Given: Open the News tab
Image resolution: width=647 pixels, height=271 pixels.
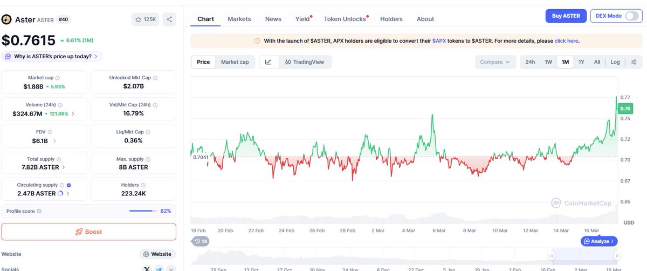Looking at the screenshot, I should pyautogui.click(x=273, y=19).
